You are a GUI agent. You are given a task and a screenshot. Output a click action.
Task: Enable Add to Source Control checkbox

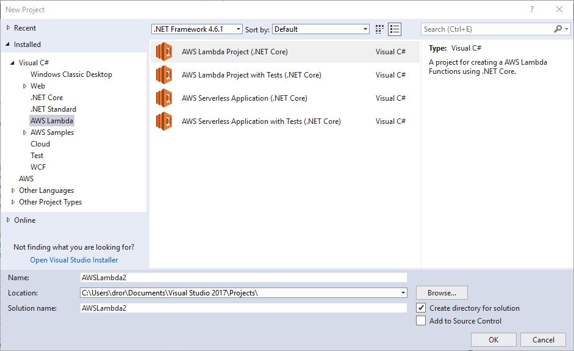coord(421,321)
